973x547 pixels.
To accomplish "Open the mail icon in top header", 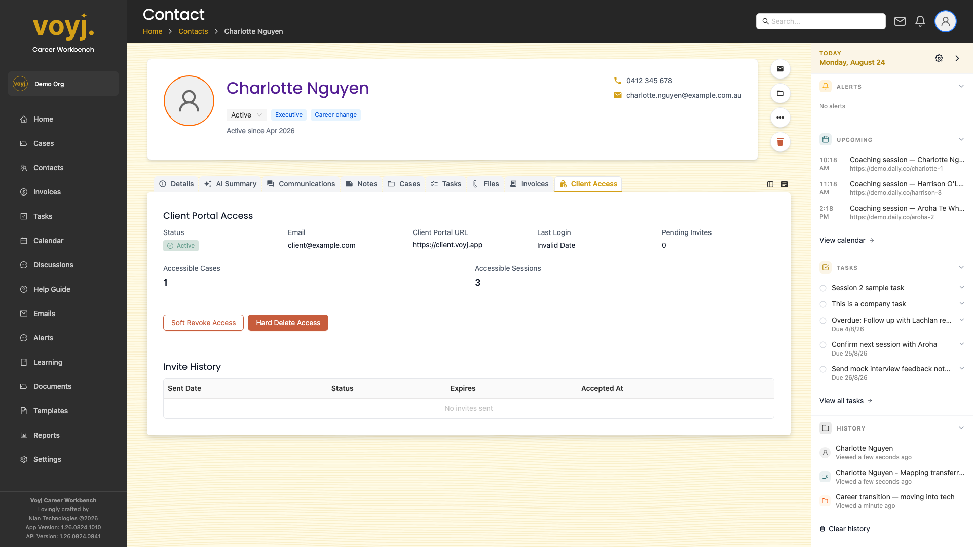I will (x=900, y=21).
